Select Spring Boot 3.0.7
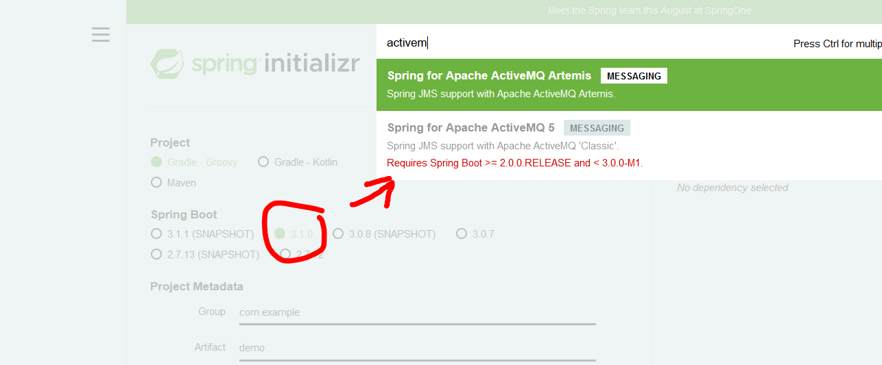 coord(475,234)
